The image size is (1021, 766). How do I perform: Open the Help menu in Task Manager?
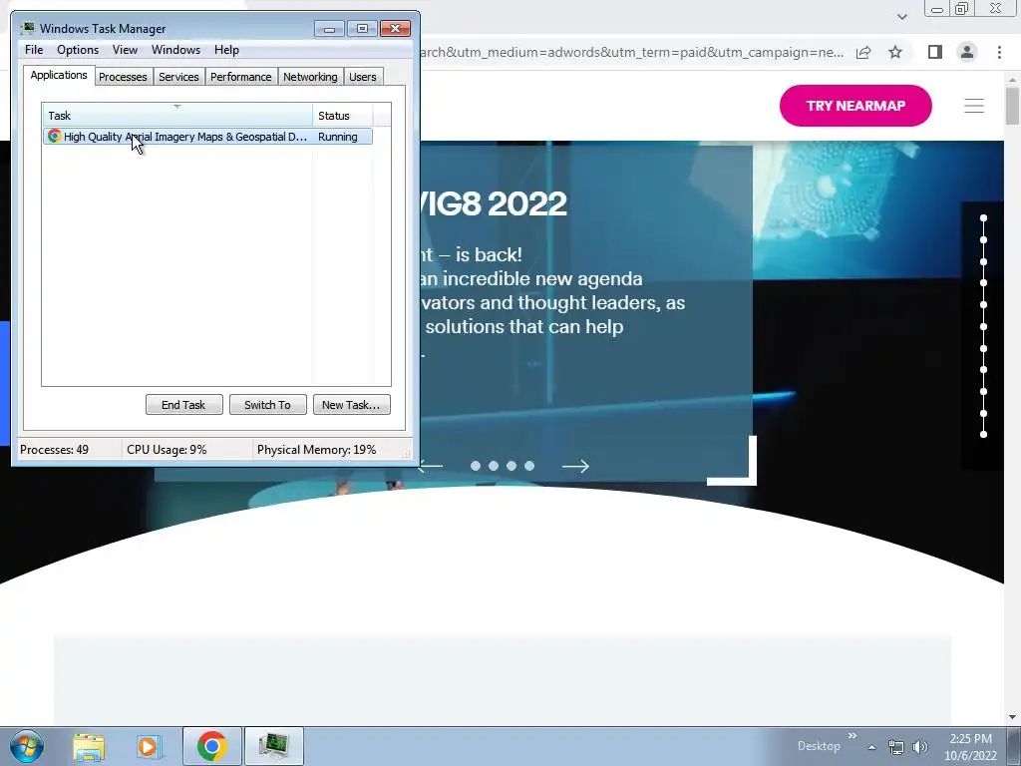226,50
